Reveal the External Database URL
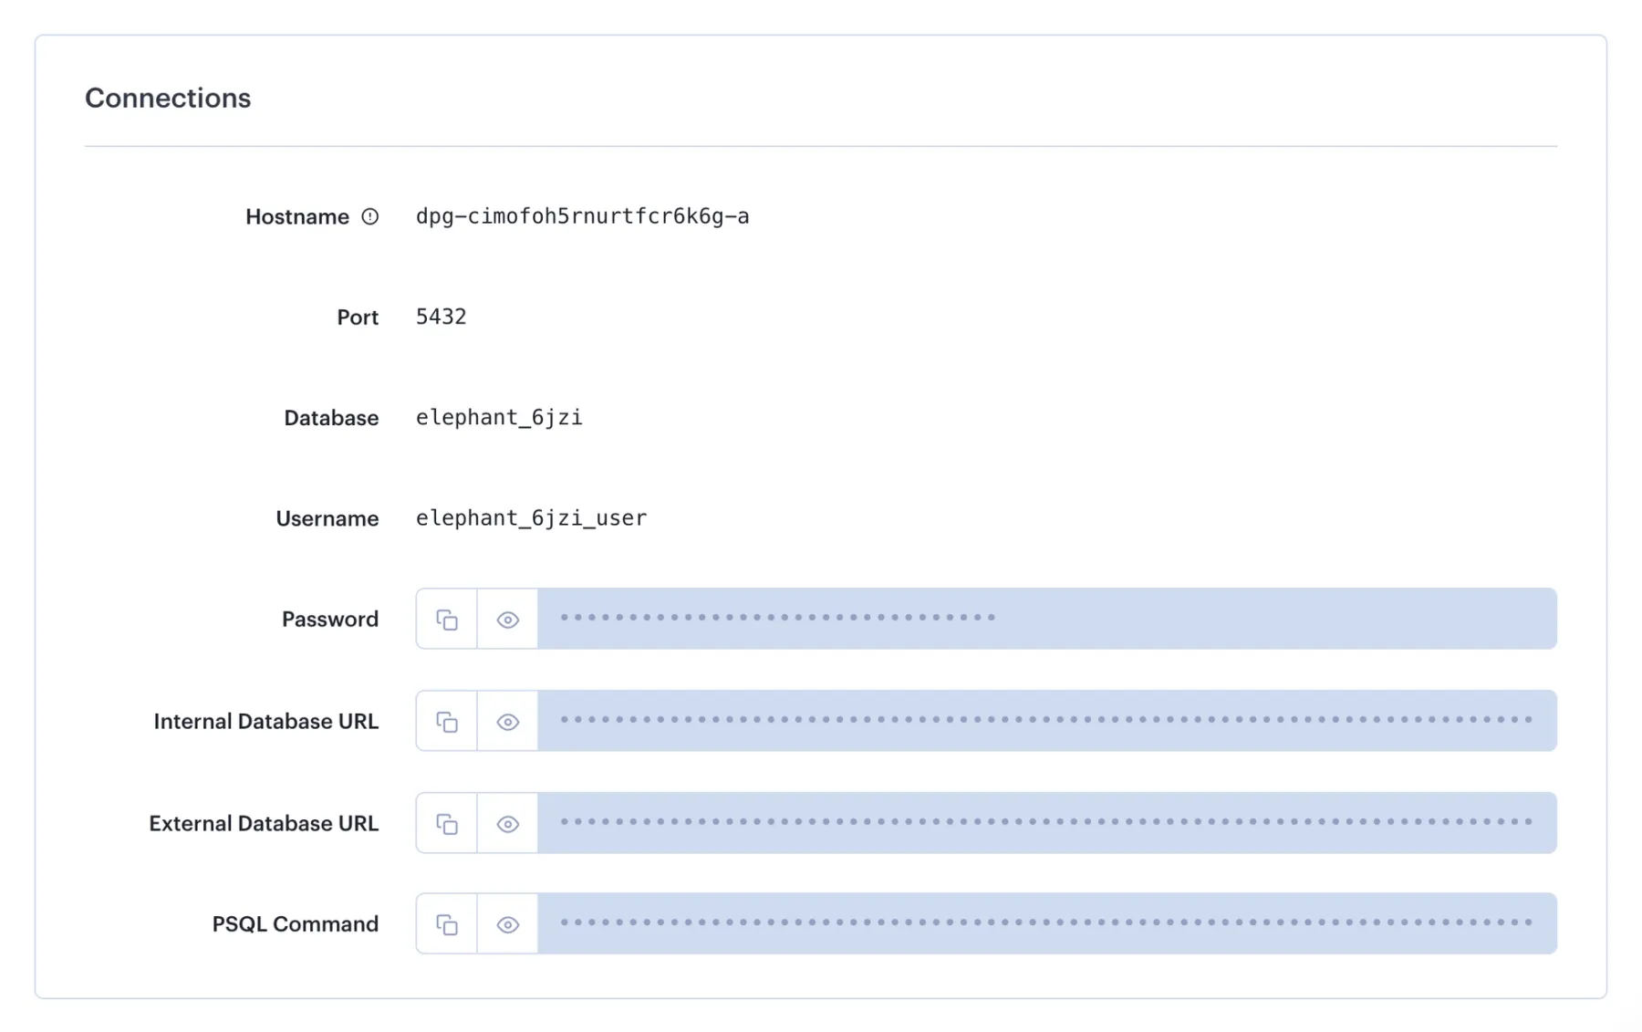The image size is (1642, 1032). [x=507, y=823]
